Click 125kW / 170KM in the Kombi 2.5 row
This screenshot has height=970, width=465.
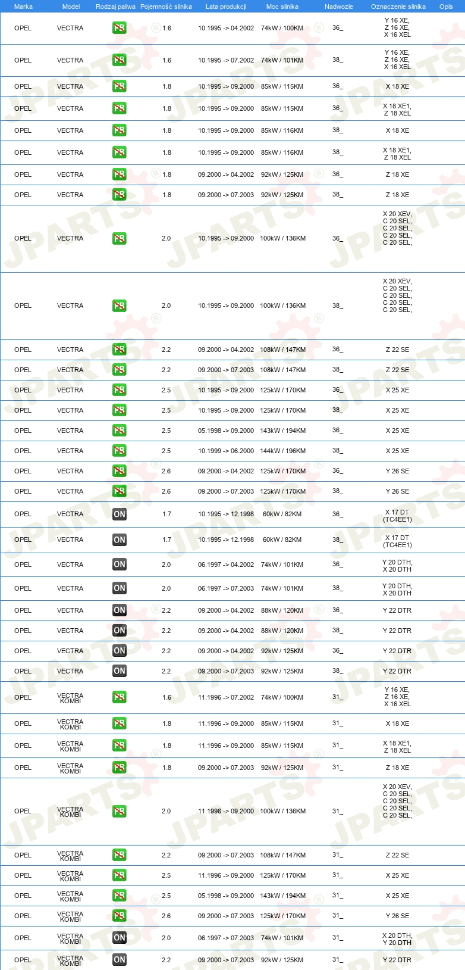click(x=283, y=875)
